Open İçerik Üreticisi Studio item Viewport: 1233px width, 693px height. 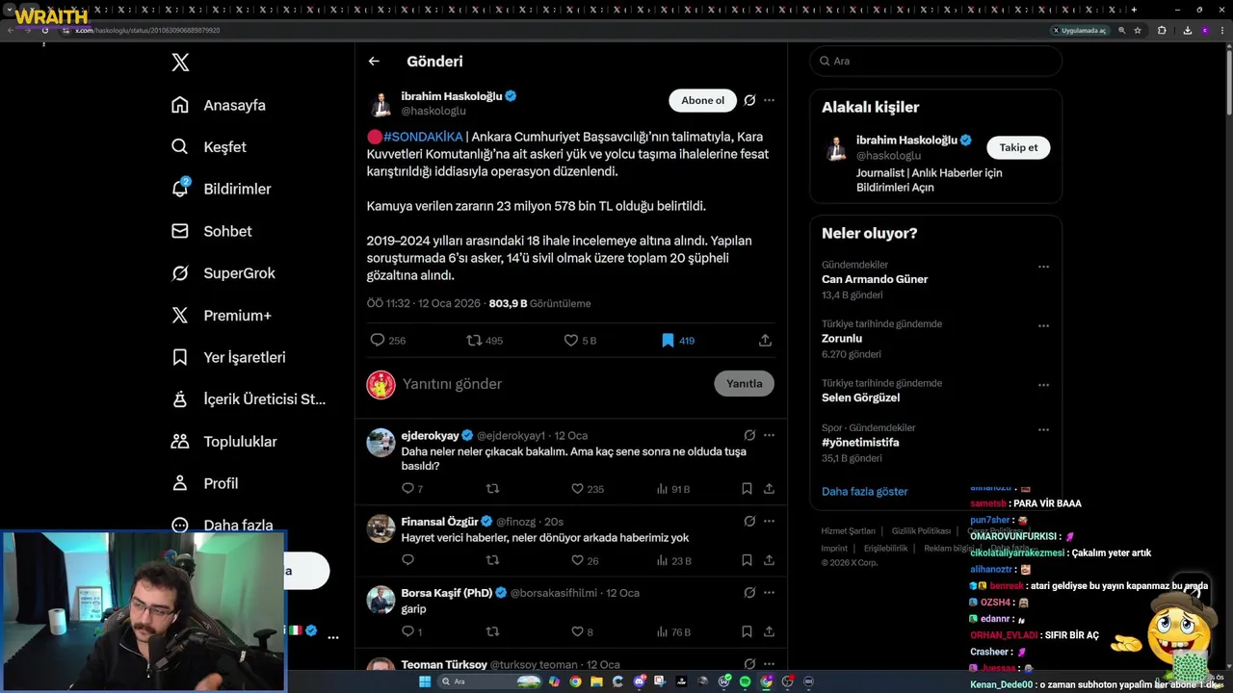pos(249,399)
